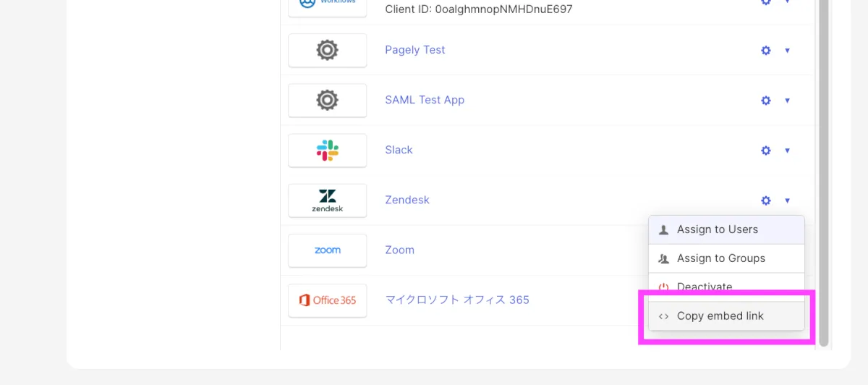Click the SAML Test App gear logo
868x385 pixels.
(x=327, y=100)
